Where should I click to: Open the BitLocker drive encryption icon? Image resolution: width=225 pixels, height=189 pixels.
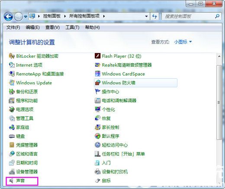[12, 56]
